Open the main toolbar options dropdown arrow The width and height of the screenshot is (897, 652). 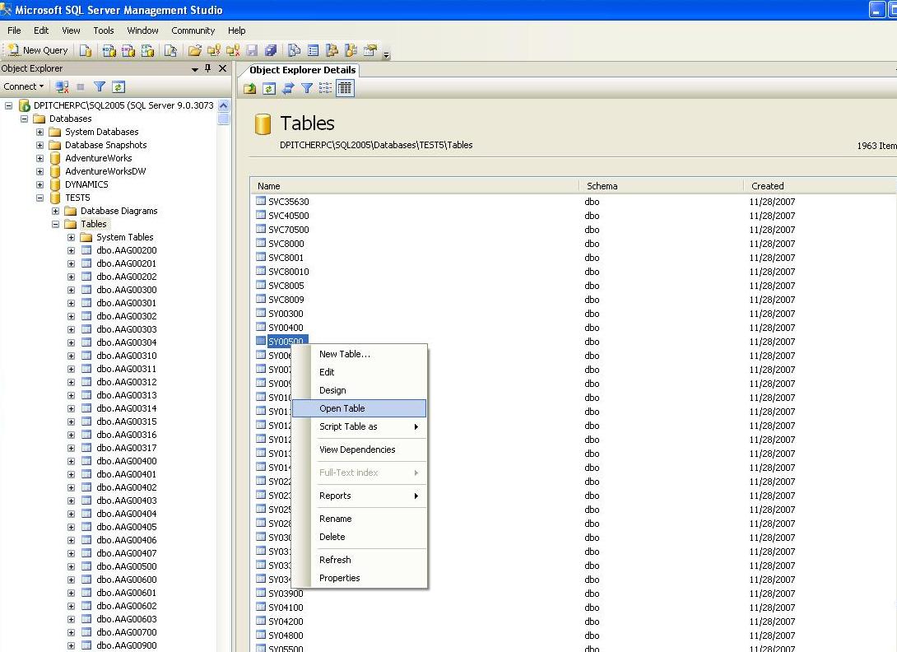tap(387, 55)
